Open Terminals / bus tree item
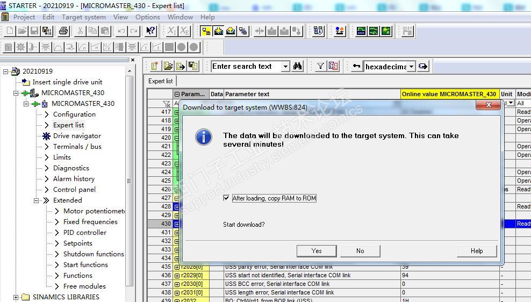 [77, 147]
